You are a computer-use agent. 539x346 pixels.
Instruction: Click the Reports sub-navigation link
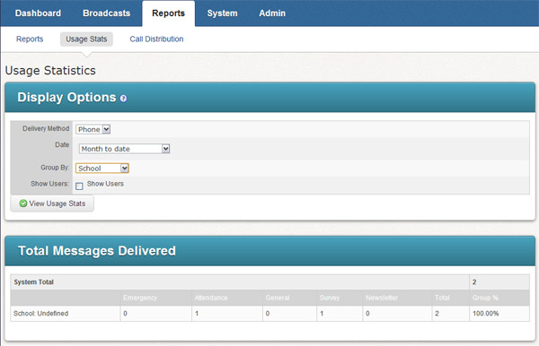click(30, 39)
